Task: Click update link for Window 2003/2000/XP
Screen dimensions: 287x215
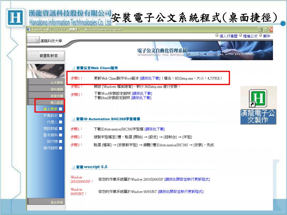Action: (x=187, y=179)
